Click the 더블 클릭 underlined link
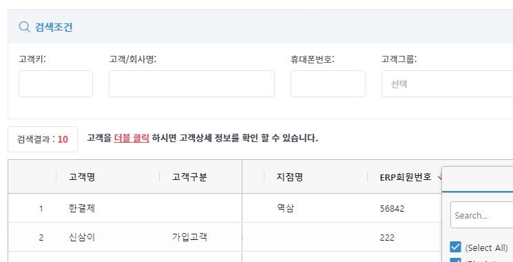Screen dimensions: 513x262 pos(132,138)
